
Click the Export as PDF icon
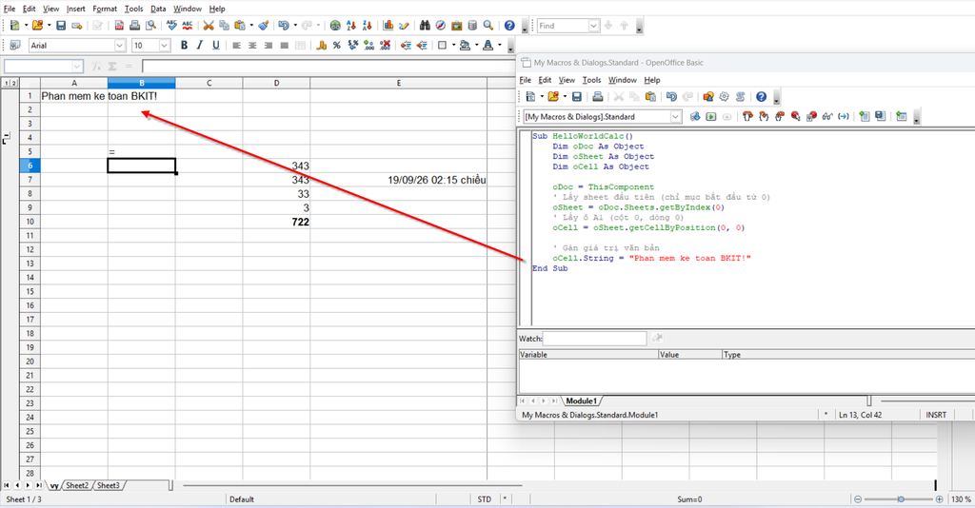coord(119,26)
